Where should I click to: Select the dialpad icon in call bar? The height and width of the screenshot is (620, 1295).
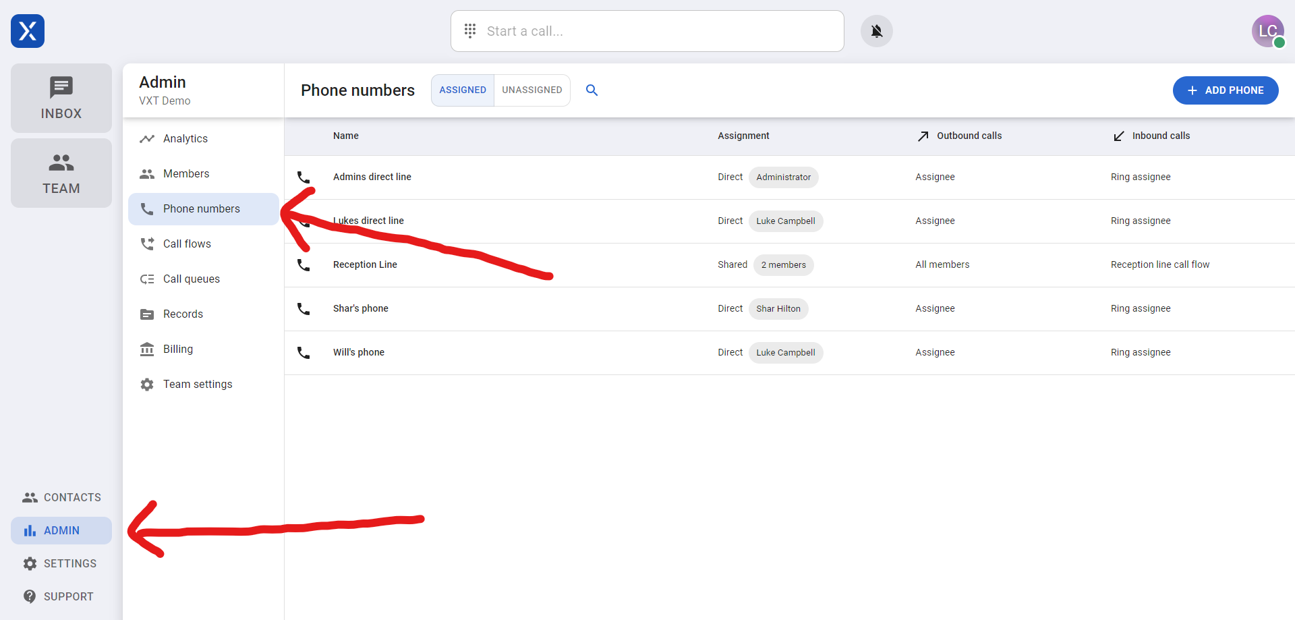469,30
